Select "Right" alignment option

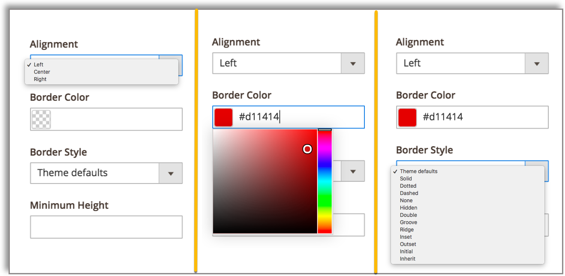[39, 79]
